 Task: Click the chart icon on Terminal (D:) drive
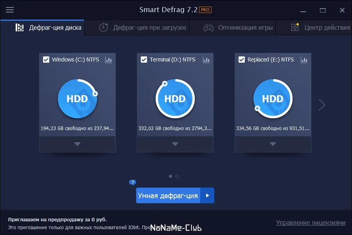(x=206, y=60)
